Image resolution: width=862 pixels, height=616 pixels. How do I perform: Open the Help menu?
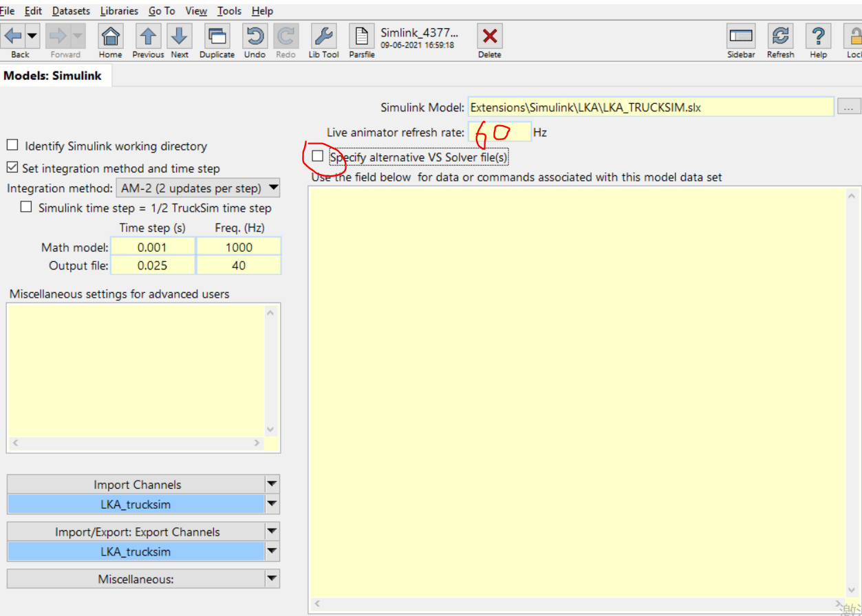pyautogui.click(x=262, y=11)
